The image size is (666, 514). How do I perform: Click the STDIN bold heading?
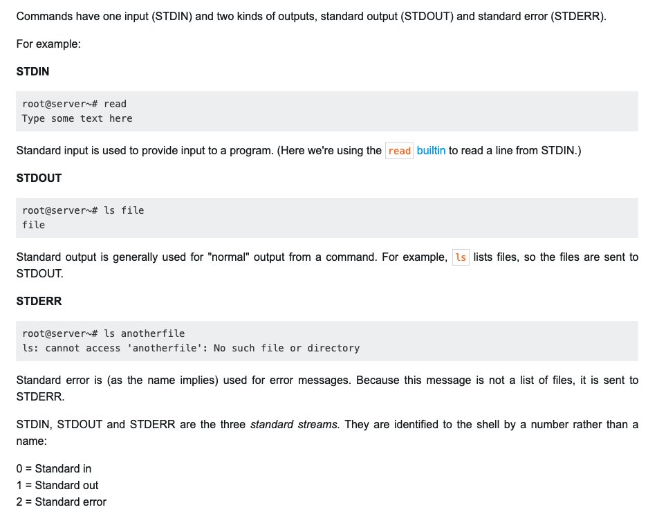pos(33,71)
